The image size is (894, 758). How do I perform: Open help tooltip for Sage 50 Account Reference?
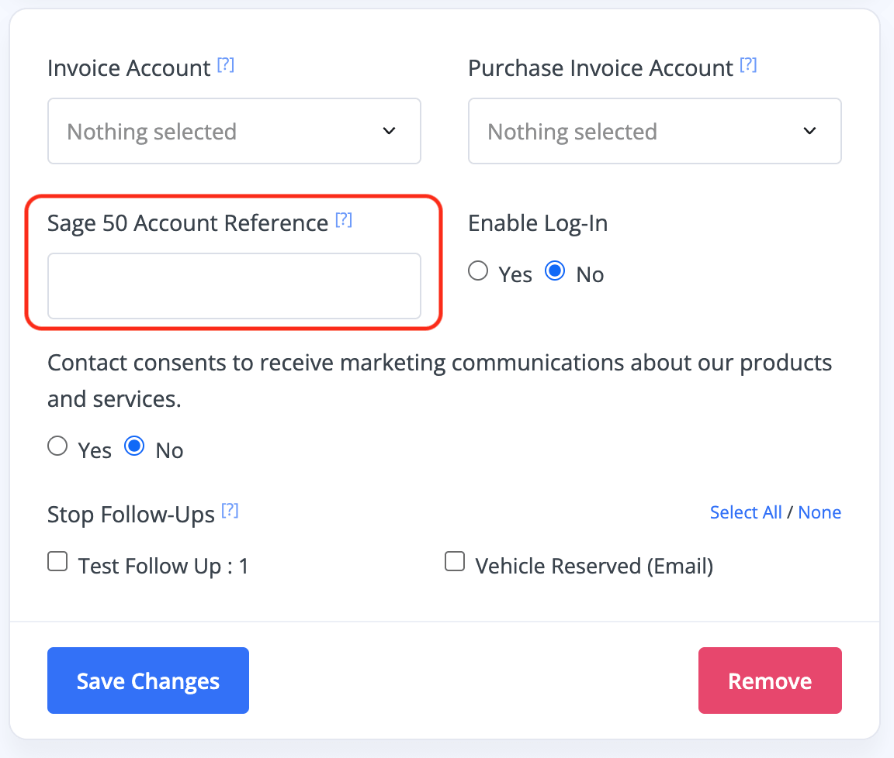pyautogui.click(x=344, y=221)
